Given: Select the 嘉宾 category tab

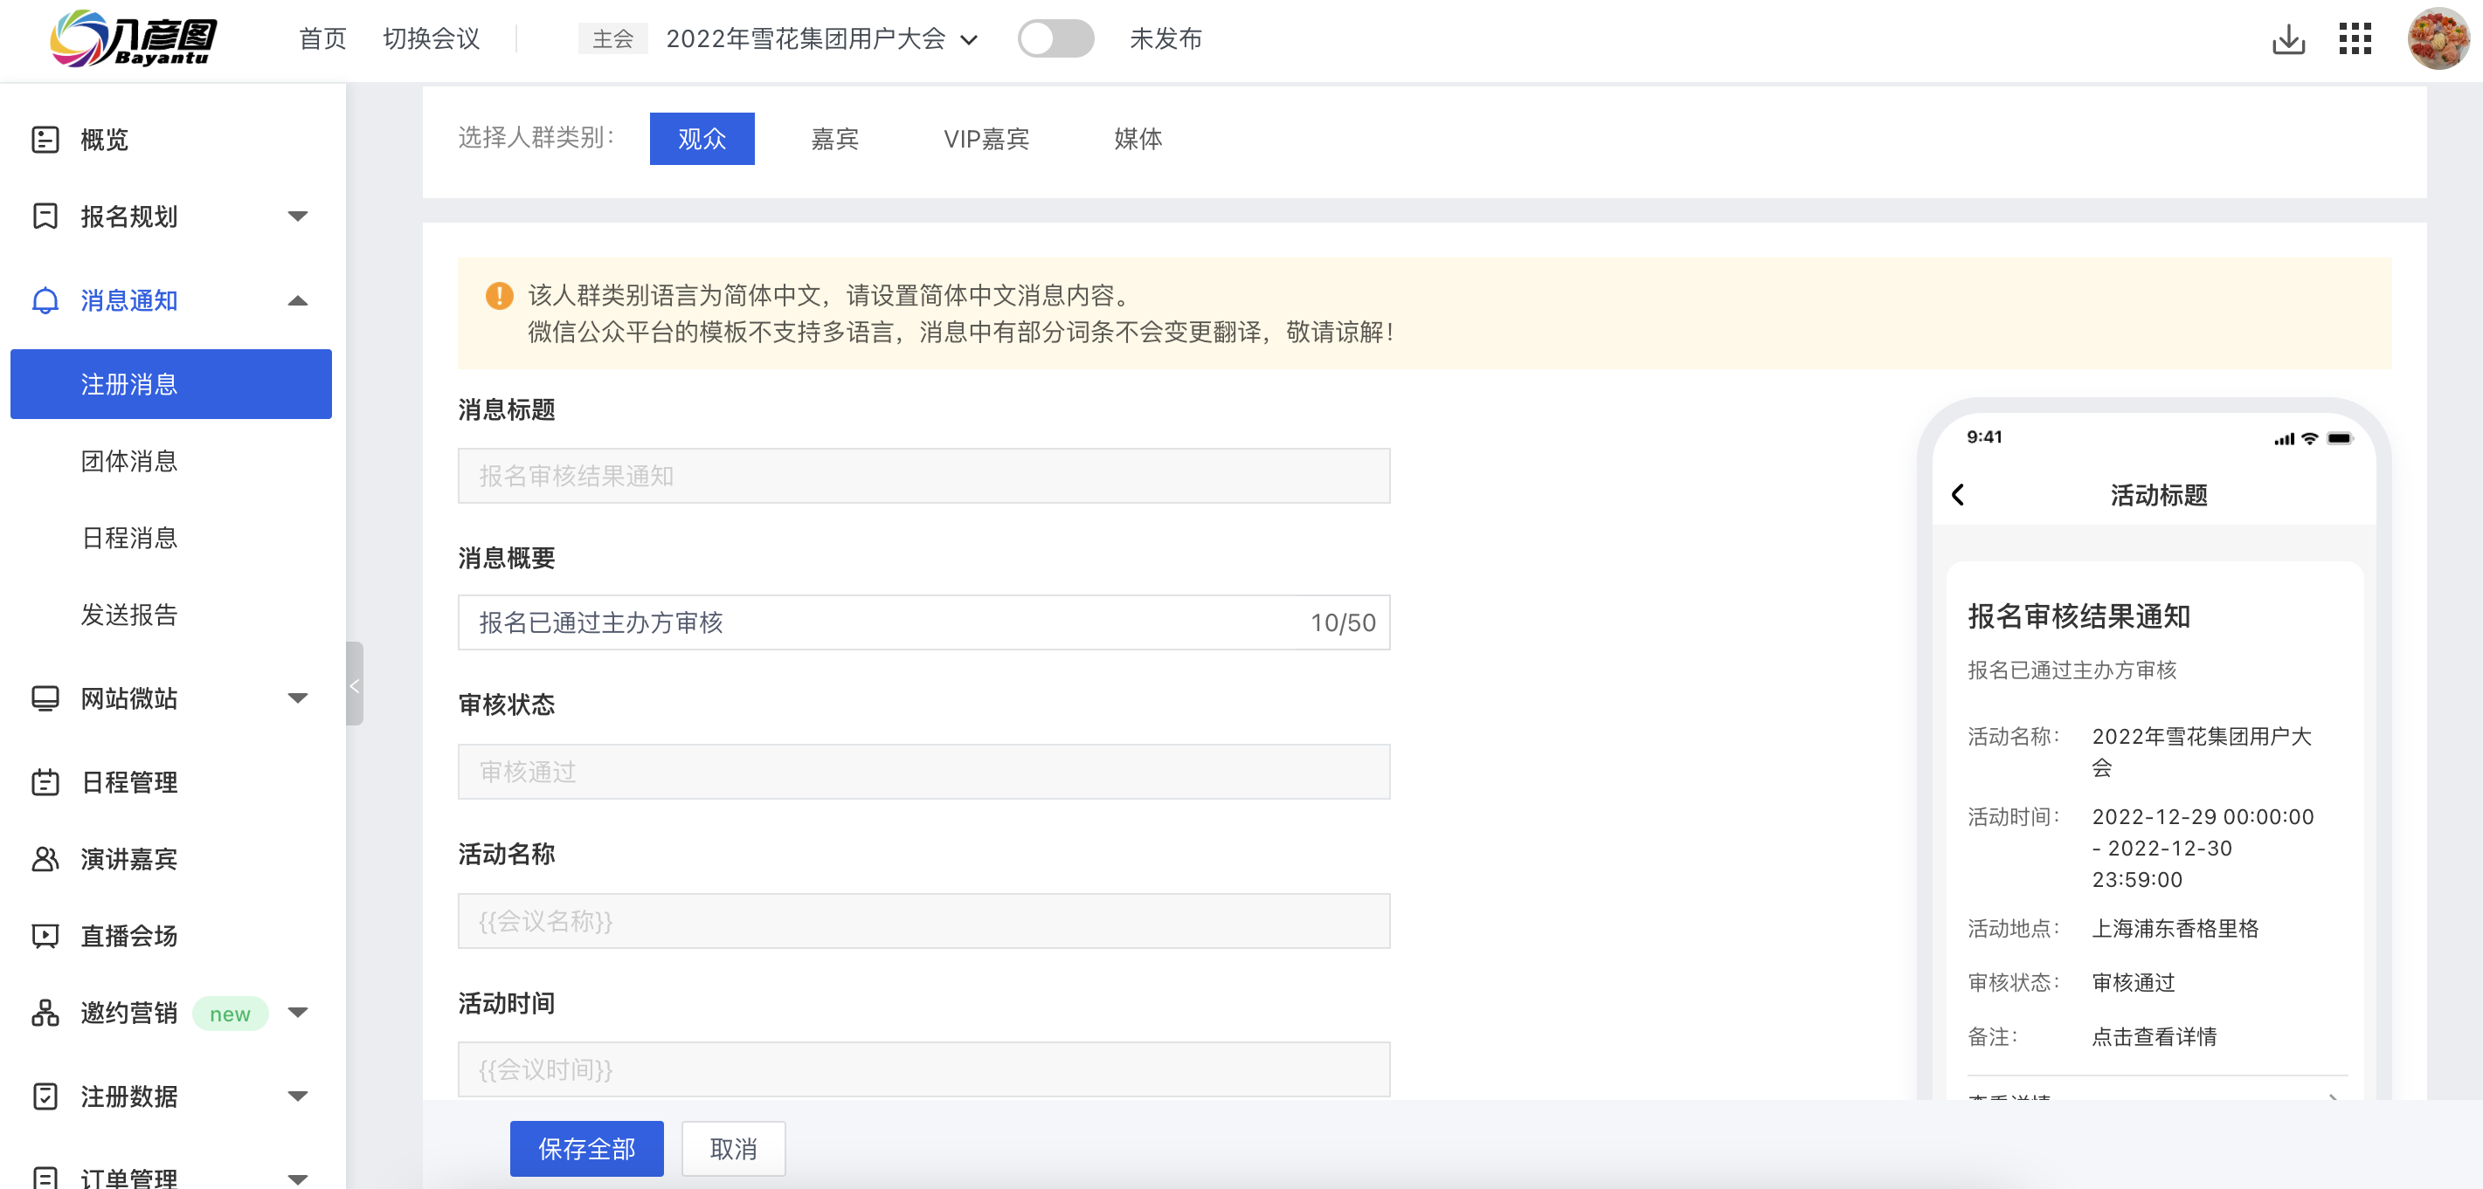Looking at the screenshot, I should [x=834, y=139].
